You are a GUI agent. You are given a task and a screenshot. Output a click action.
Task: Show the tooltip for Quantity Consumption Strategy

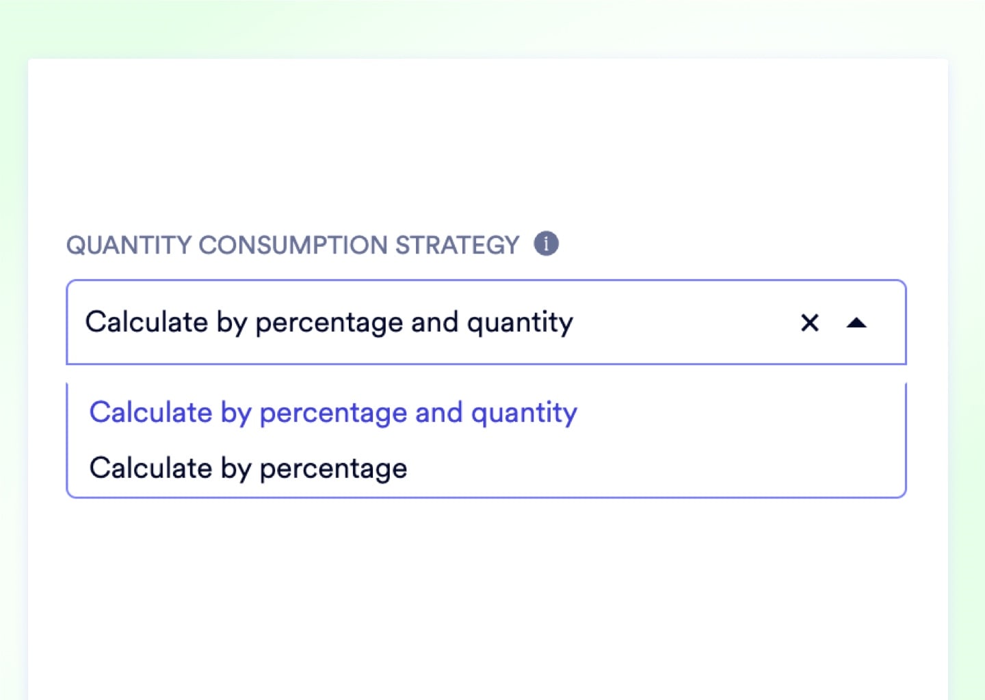546,243
